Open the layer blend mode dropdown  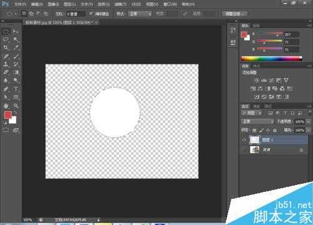257,121
